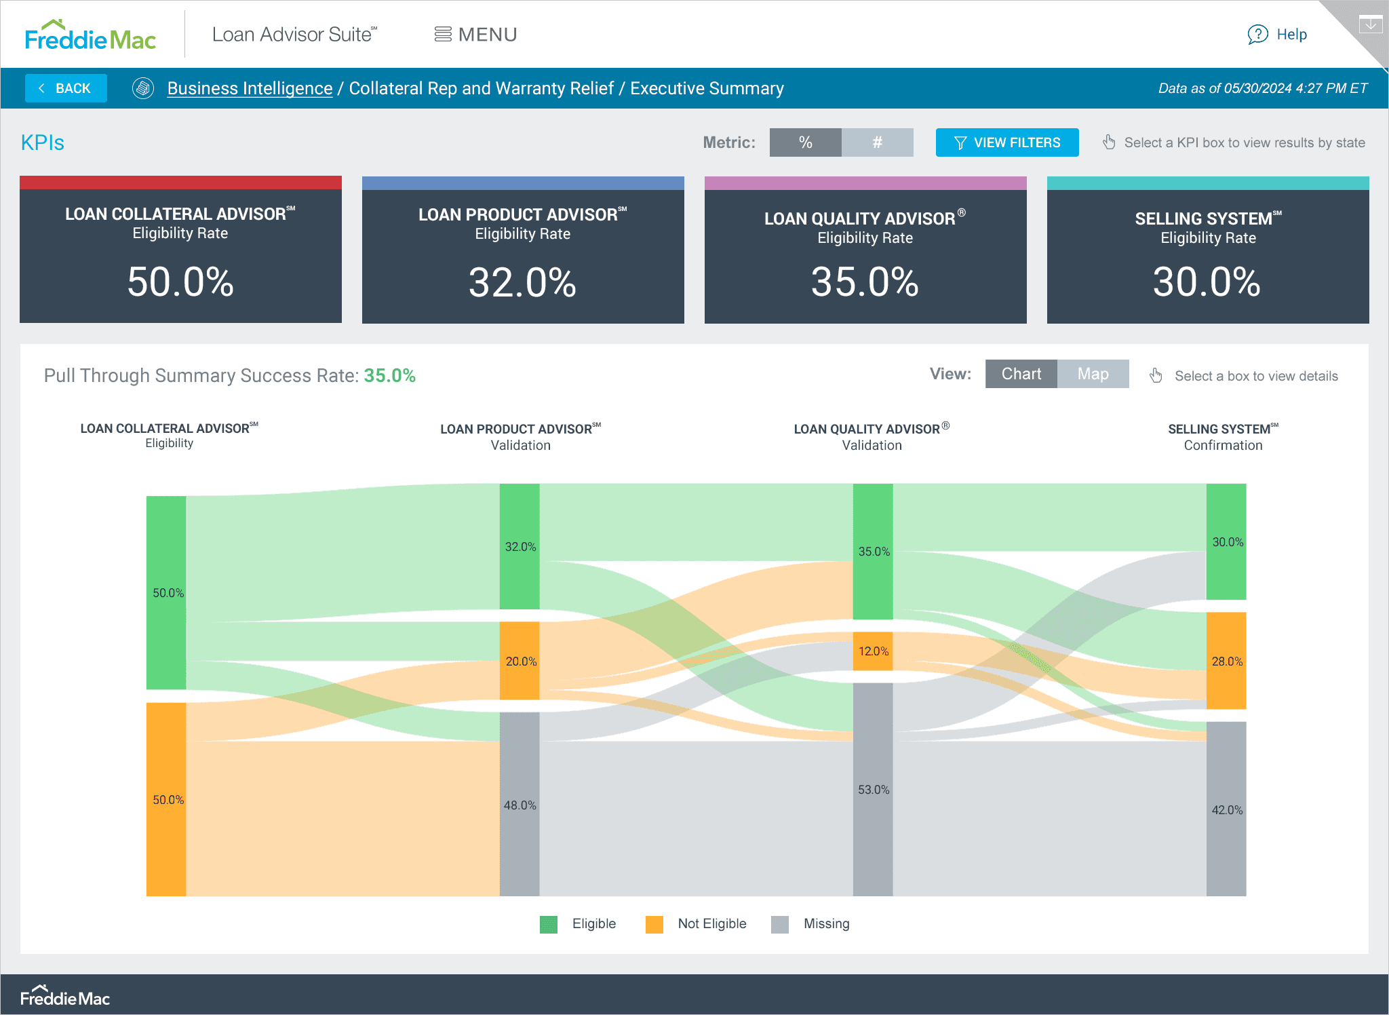1389x1015 pixels.
Task: Select the Chart view tab
Action: click(x=1021, y=374)
